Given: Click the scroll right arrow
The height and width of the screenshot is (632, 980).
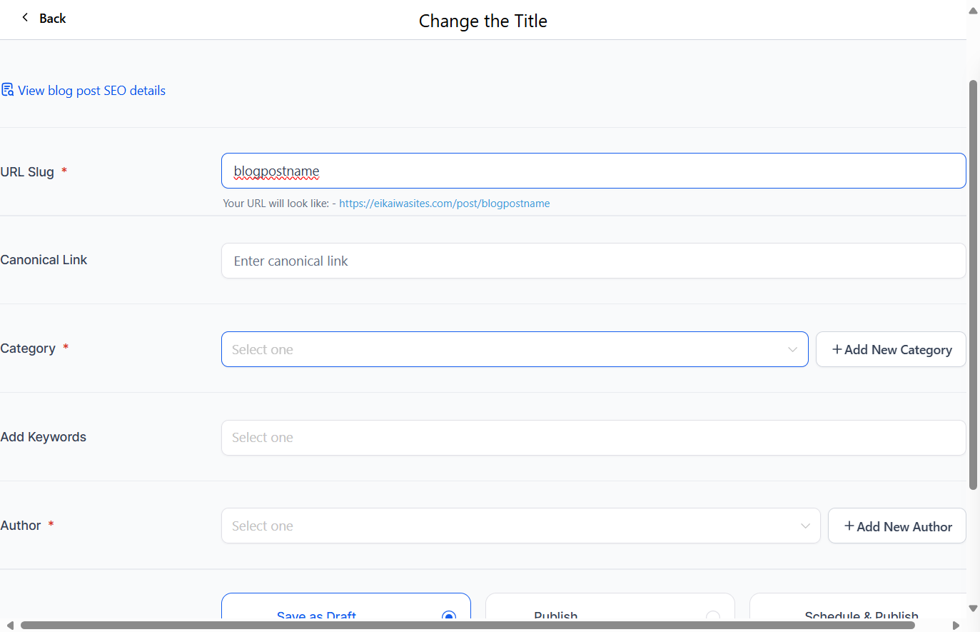Looking at the screenshot, I should click(956, 626).
